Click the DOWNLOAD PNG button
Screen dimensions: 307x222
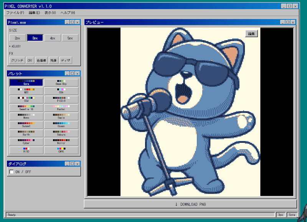tap(190, 204)
